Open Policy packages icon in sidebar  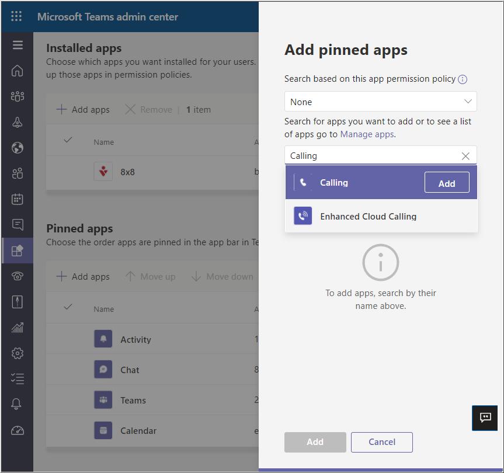click(x=18, y=302)
